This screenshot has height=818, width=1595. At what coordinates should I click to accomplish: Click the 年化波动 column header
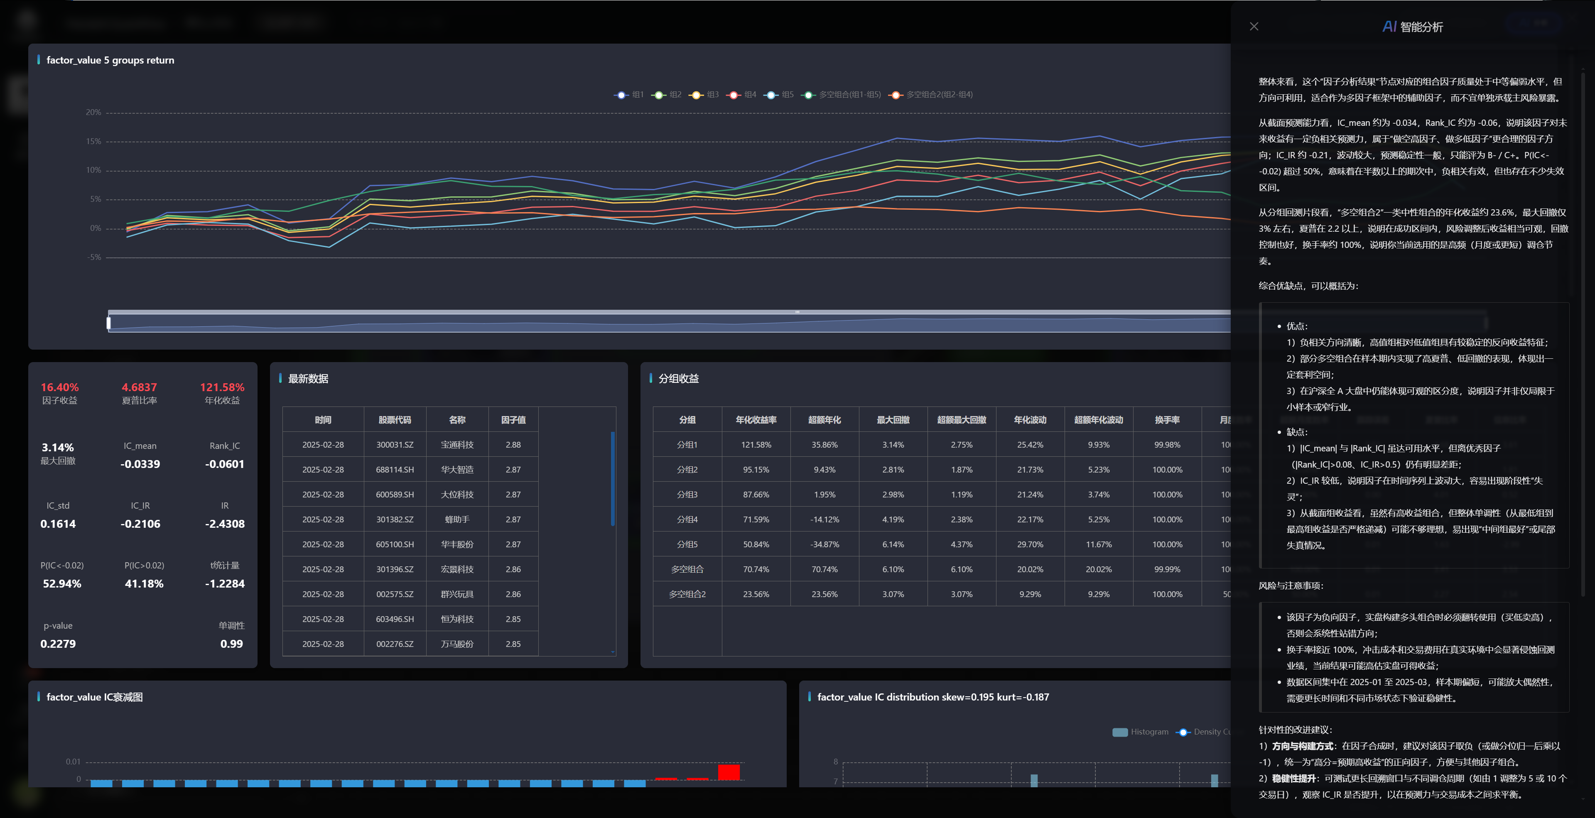click(x=1030, y=419)
